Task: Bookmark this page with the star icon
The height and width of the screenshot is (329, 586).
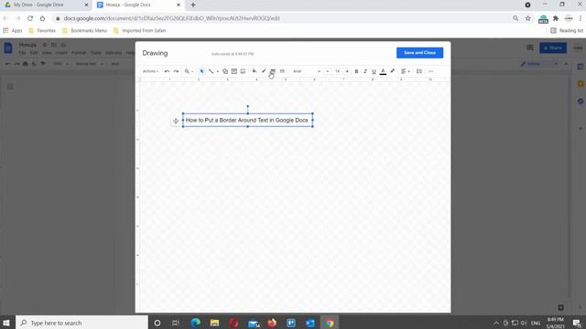Action: point(528,18)
